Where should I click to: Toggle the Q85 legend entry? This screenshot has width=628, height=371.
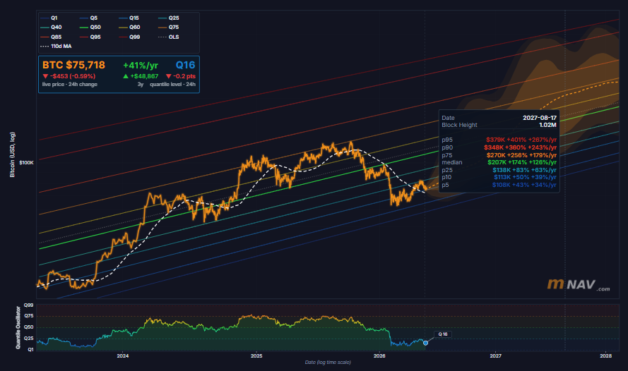(52, 37)
